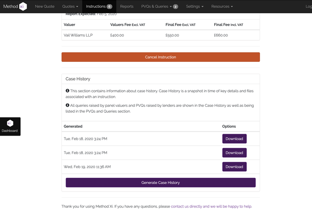Expand the Resources dropdown menu
312x220 pixels.
[222, 6]
